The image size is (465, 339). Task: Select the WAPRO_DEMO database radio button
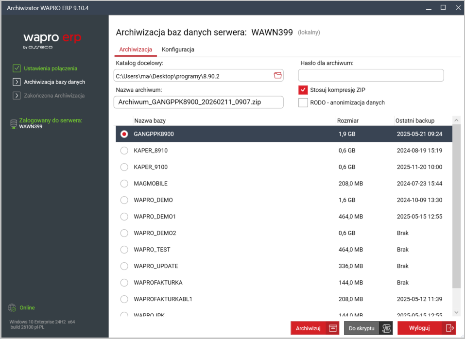pos(124,200)
